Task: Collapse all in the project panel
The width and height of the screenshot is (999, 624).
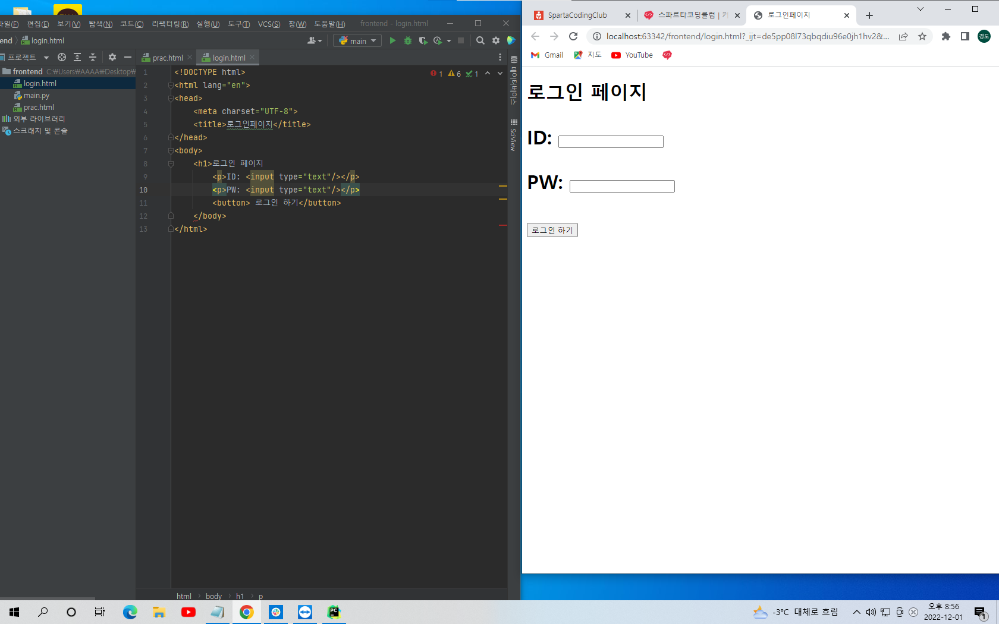Action: tap(93, 57)
